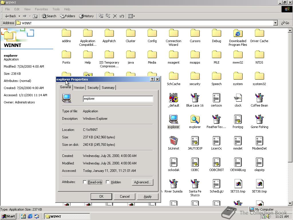The height and width of the screenshot is (220, 293).
Task: Open the Help menu
Action: [67, 9]
